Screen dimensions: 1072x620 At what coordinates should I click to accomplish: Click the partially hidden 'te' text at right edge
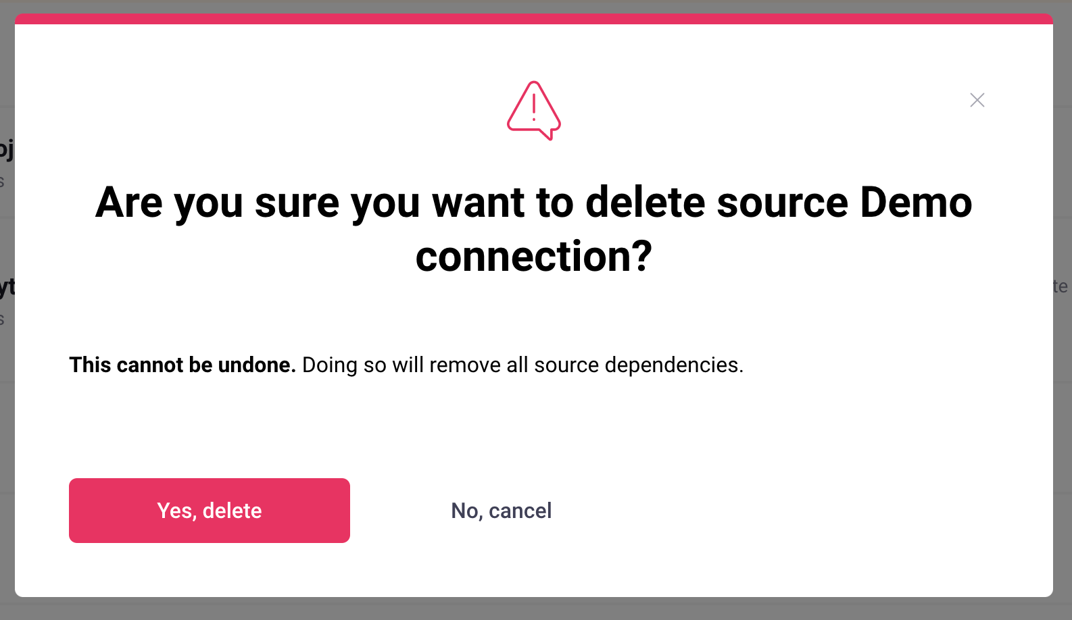tap(1061, 286)
